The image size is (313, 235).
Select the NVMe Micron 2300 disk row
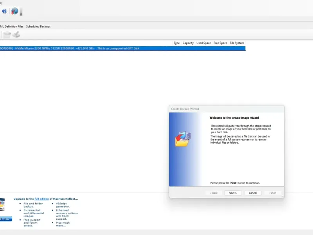click(x=122, y=48)
